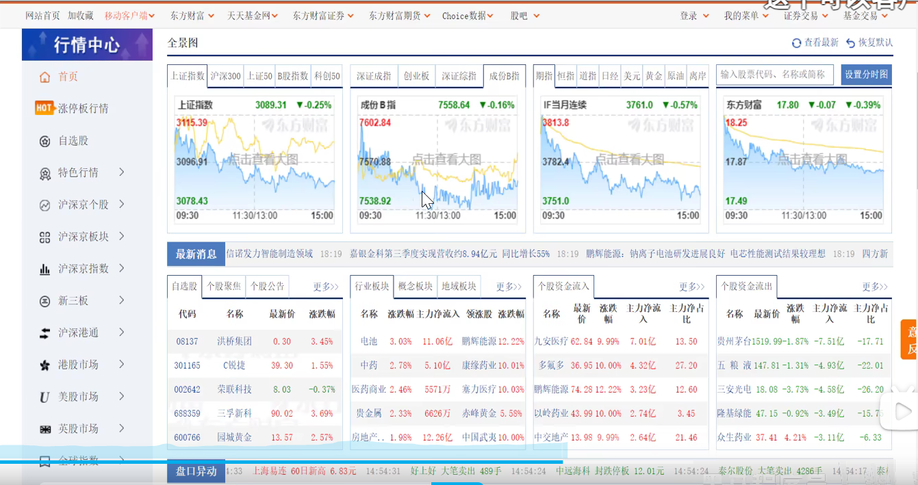Click the 电池 industry sector row
The height and width of the screenshot is (485, 918).
coord(437,341)
